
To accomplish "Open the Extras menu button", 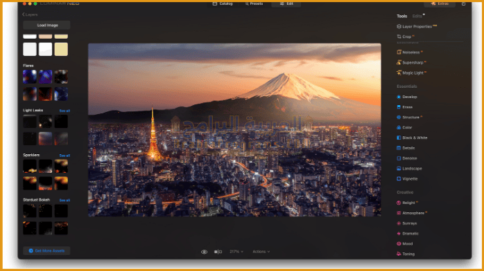I will 440,3.
